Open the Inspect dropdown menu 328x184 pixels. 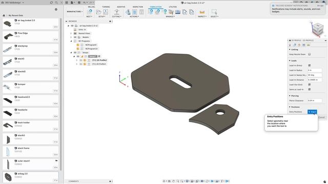pyautogui.click(x=202, y=16)
